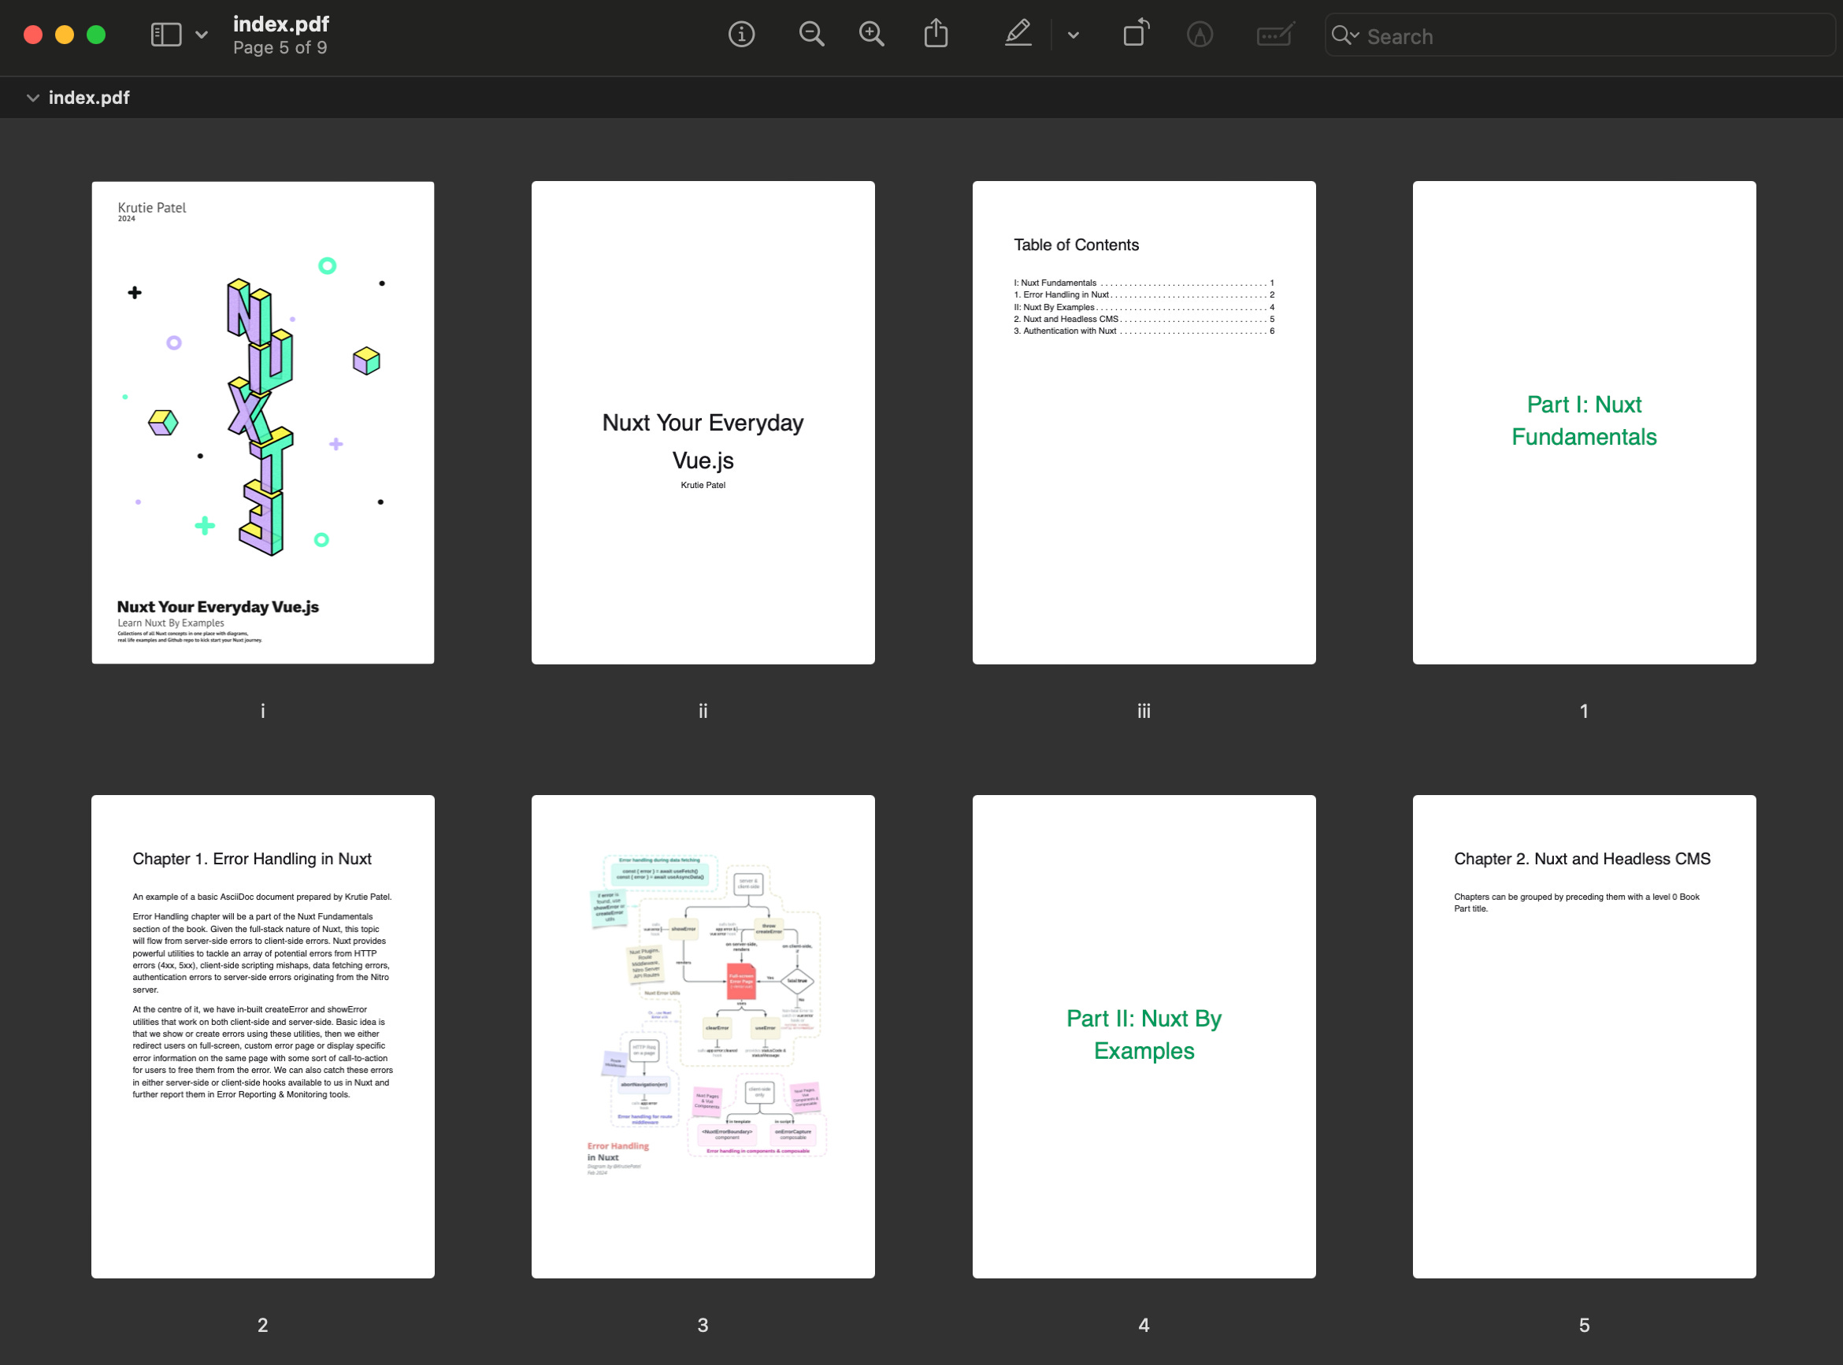Collapse the index.pdf disclosure chevron
Viewport: 1843px width, 1365px height.
pos(33,98)
